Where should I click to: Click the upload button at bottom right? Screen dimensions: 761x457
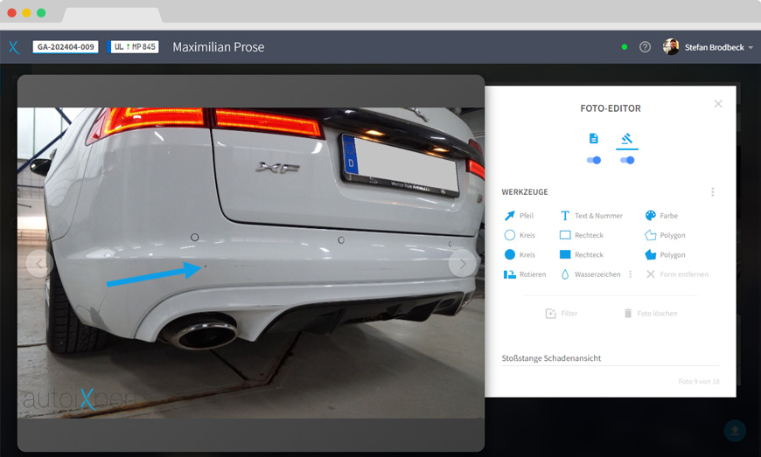pyautogui.click(x=735, y=430)
